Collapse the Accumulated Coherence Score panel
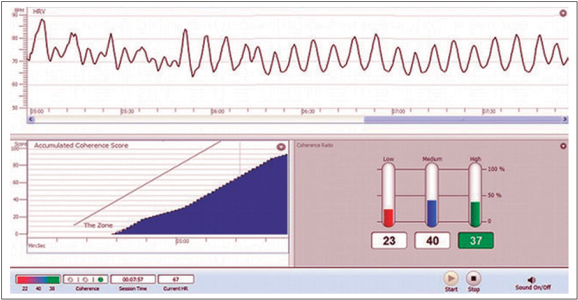 [x=280, y=147]
